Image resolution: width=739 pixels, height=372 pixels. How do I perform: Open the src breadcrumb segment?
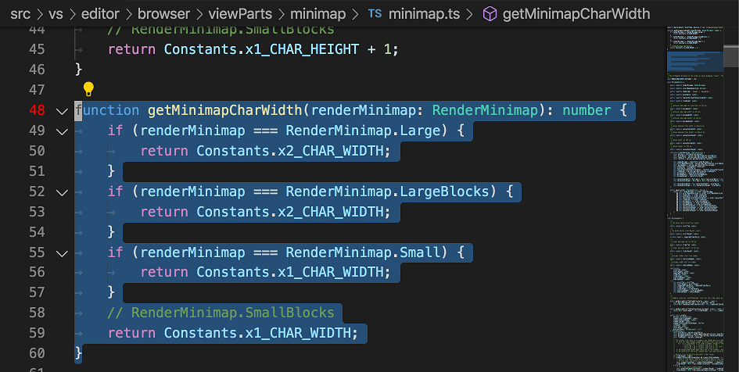click(x=20, y=13)
